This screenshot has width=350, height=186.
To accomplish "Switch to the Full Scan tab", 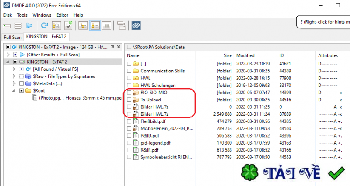I will (13, 37).
